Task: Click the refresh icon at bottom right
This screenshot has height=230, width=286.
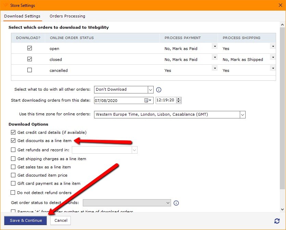Action: pyautogui.click(x=277, y=221)
